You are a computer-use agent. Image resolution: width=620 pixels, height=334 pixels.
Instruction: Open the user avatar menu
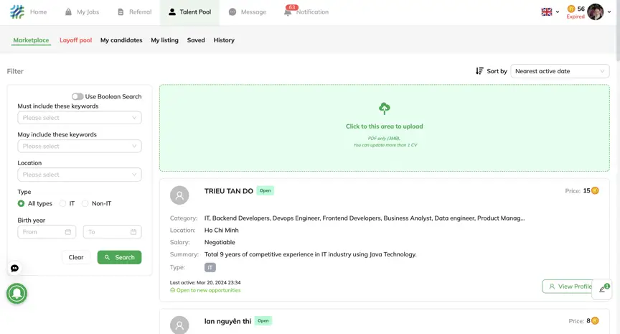point(595,12)
